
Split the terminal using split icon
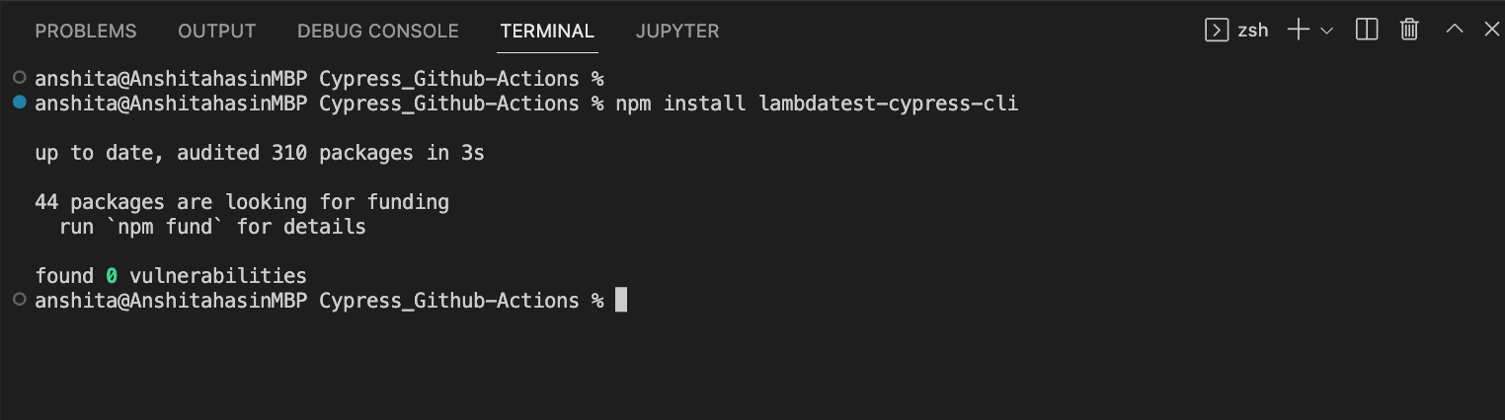click(x=1367, y=30)
